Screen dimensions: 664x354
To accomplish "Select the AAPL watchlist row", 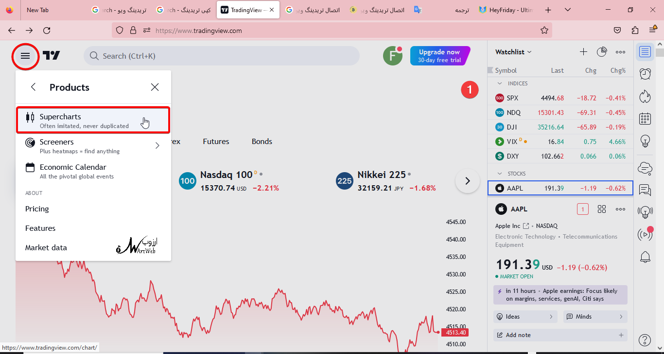I will coord(560,188).
